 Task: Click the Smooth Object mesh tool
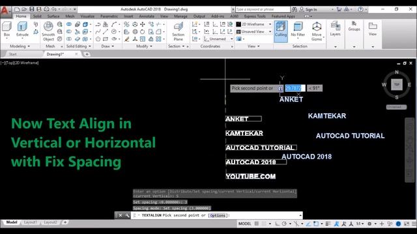click(x=48, y=31)
